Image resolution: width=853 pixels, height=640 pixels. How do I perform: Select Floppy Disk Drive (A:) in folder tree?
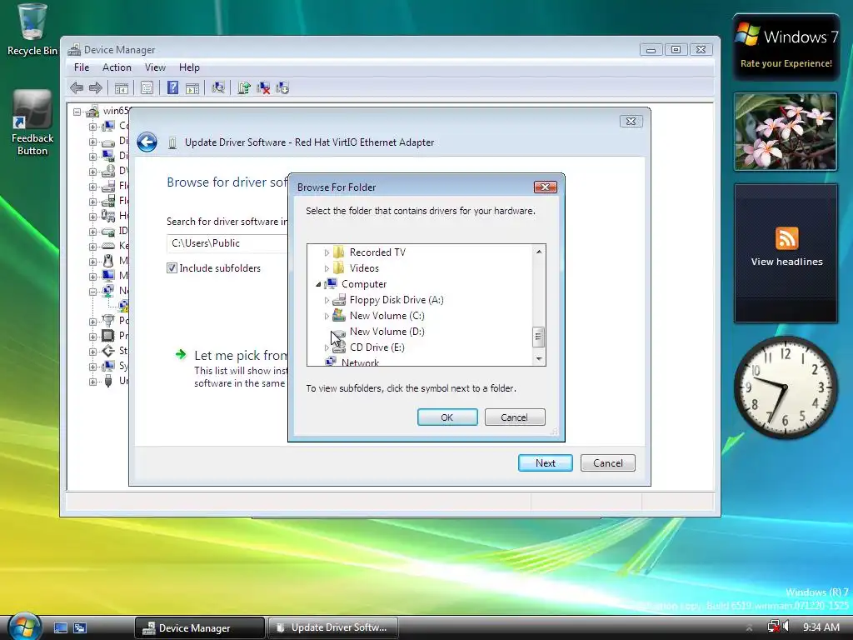point(397,300)
